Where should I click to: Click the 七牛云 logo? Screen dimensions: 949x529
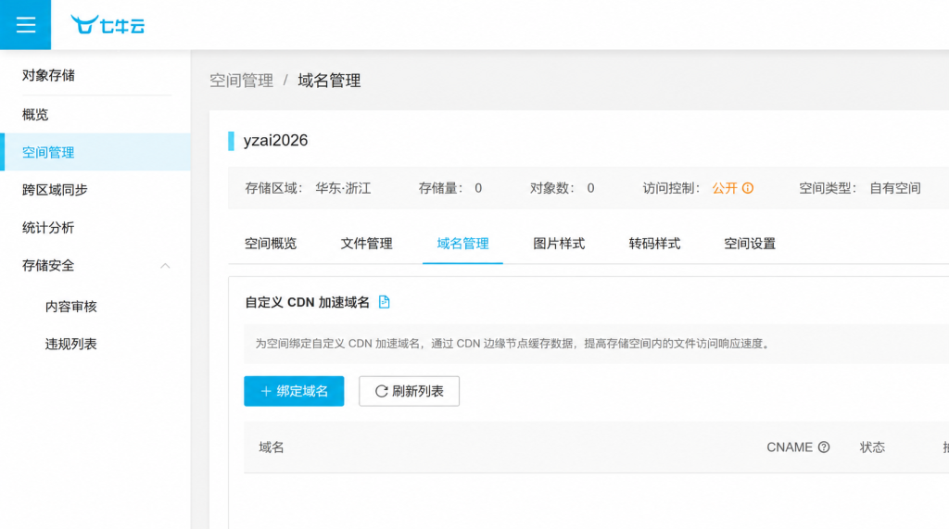pyautogui.click(x=108, y=25)
